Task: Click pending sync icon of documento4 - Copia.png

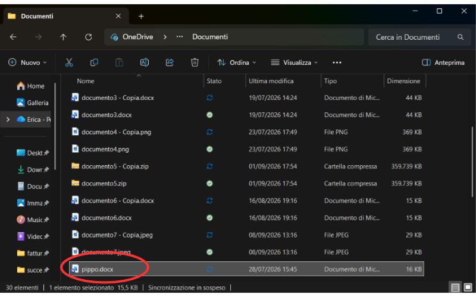Action: click(x=209, y=132)
